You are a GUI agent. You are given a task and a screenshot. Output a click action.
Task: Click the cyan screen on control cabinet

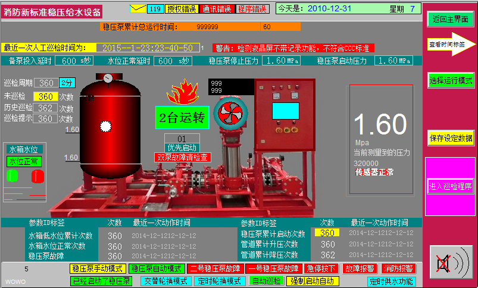click(285, 112)
